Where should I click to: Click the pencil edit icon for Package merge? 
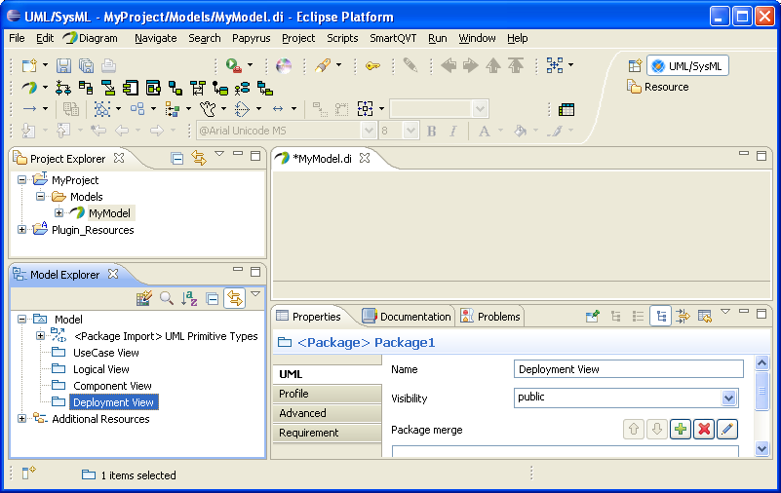[726, 429]
